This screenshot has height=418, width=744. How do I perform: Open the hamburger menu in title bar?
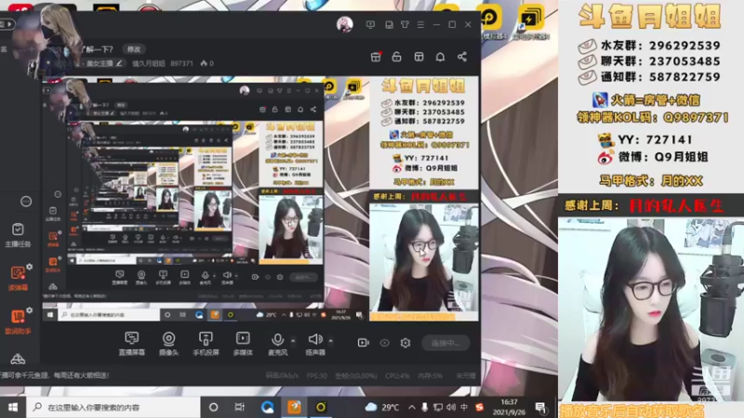coord(421,24)
